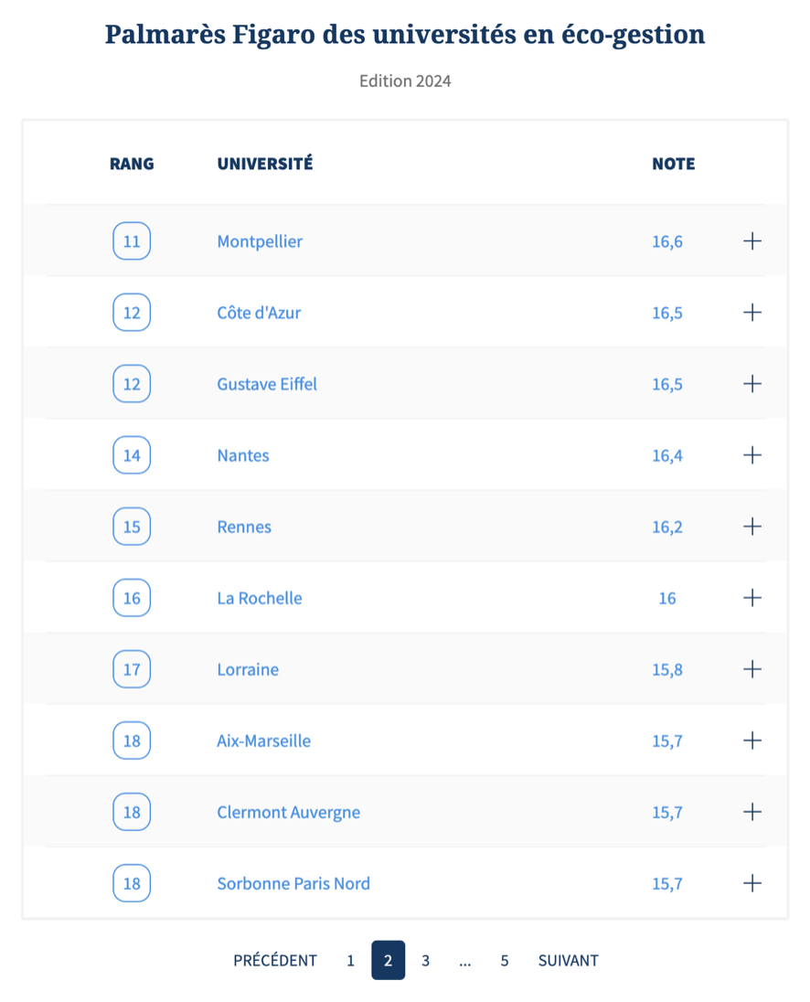Select page 3 in pagination

(x=425, y=961)
